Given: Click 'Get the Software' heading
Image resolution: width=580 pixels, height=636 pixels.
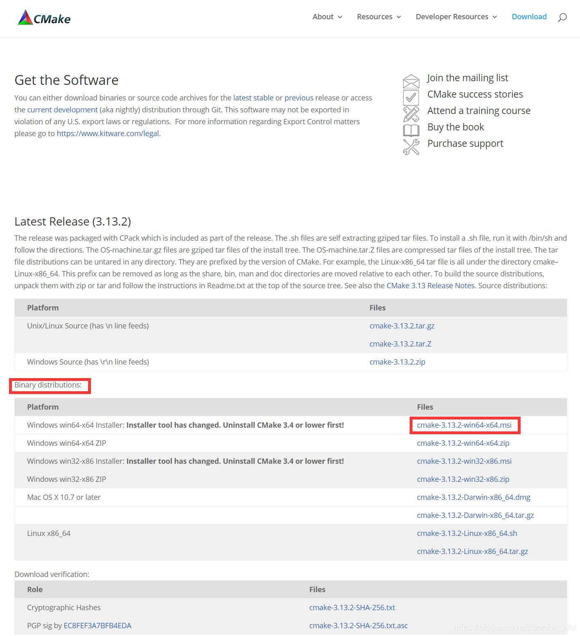Looking at the screenshot, I should click(x=66, y=80).
